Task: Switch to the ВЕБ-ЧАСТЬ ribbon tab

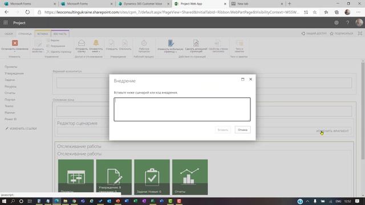Action: tap(60, 34)
